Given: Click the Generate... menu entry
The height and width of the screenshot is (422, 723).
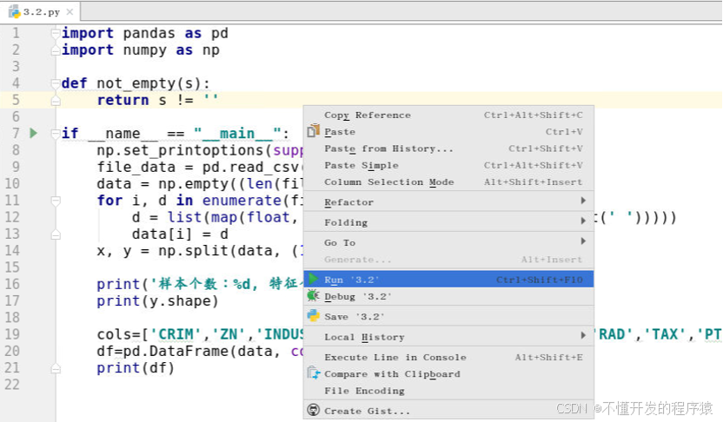Looking at the screenshot, I should coord(448,260).
